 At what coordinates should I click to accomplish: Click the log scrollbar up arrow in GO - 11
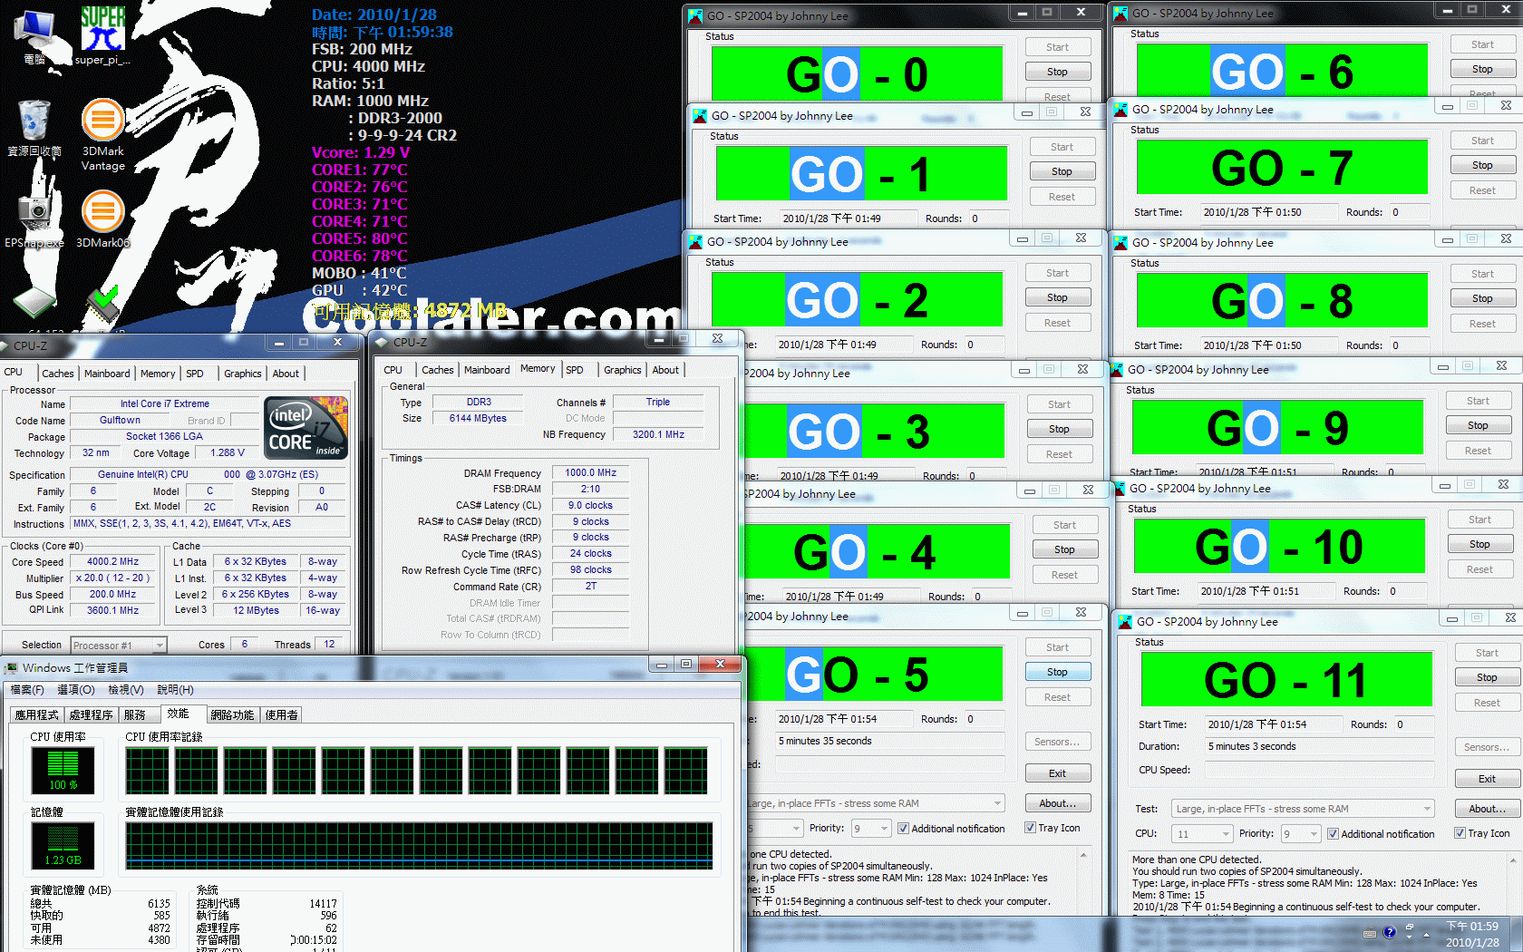pyautogui.click(x=1513, y=860)
